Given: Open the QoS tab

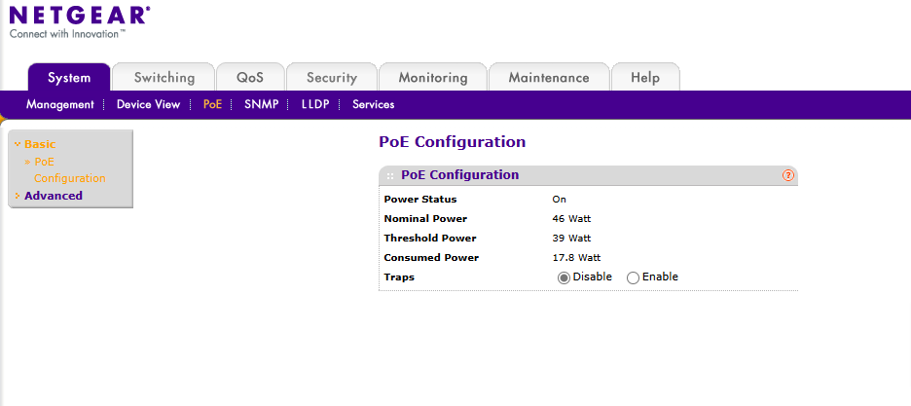Looking at the screenshot, I should coord(249,78).
